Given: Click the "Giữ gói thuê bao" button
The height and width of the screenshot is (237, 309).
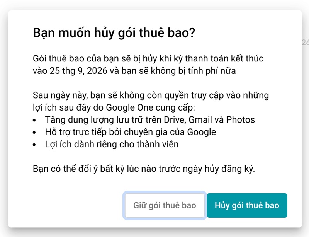Looking at the screenshot, I should [x=165, y=205].
